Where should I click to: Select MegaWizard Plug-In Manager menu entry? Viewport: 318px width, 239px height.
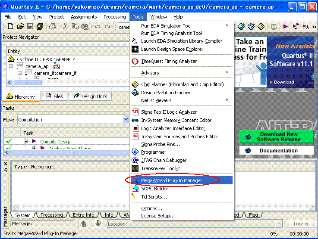click(x=182, y=180)
